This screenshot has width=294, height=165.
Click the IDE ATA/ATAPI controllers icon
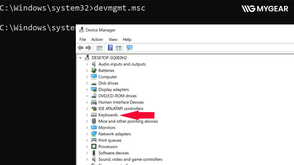tap(94, 109)
